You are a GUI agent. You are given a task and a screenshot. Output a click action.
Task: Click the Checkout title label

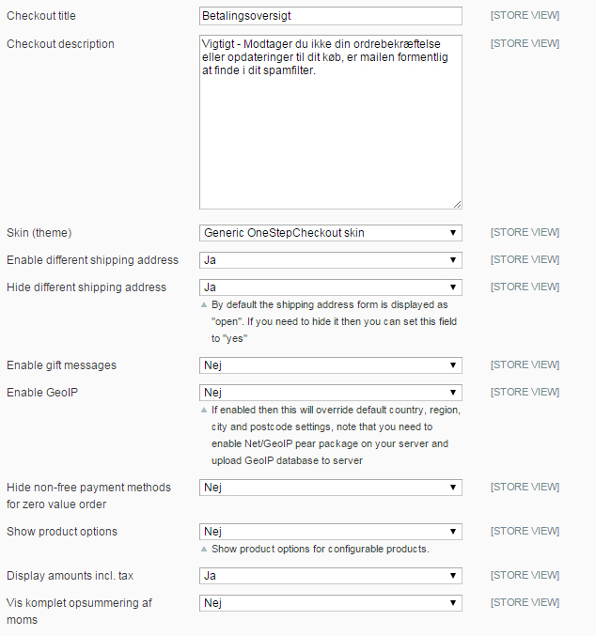tap(41, 16)
